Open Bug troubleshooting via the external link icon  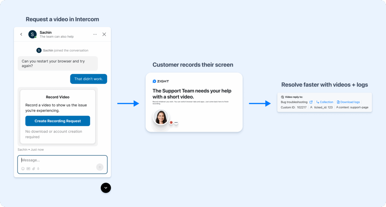pos(311,102)
